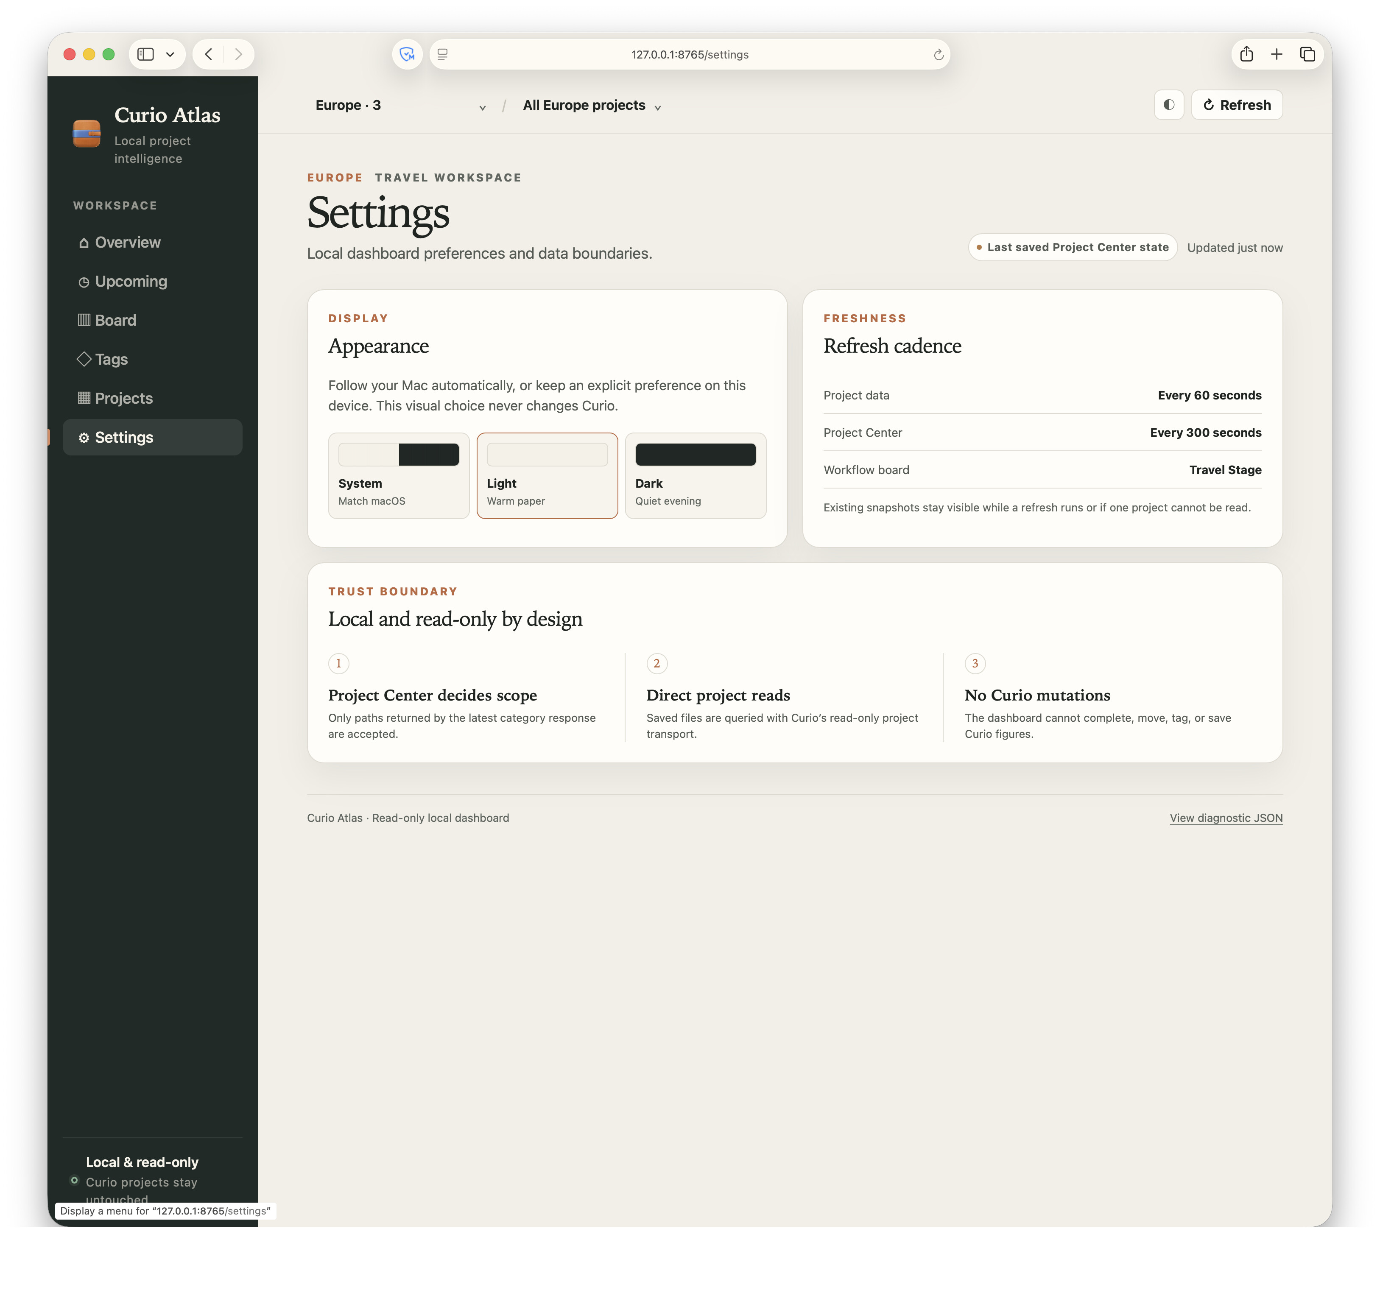Expand the Europe · 3 category dropdown
This screenshot has width=1380, height=1290.
click(x=400, y=106)
